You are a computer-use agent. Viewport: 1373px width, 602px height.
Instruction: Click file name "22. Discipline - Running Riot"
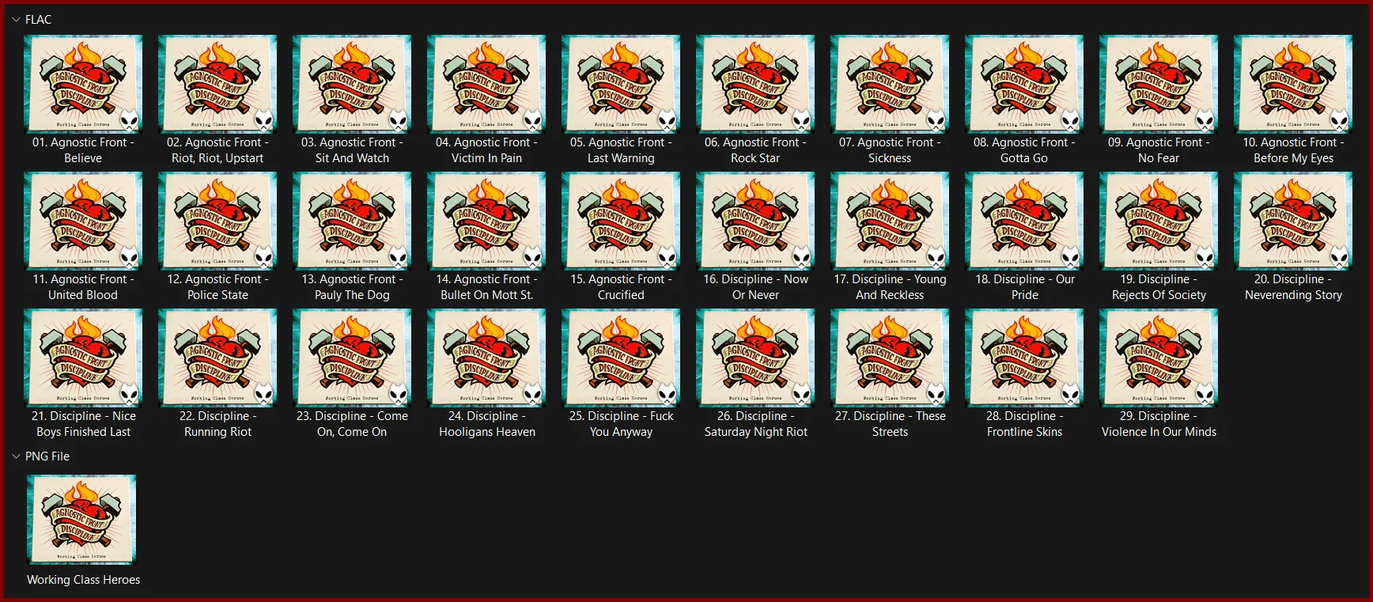point(217,424)
